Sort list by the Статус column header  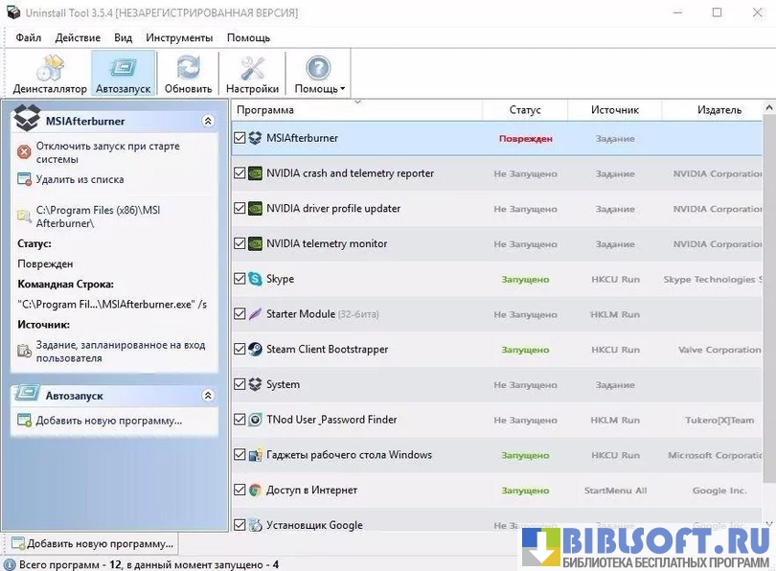(525, 110)
